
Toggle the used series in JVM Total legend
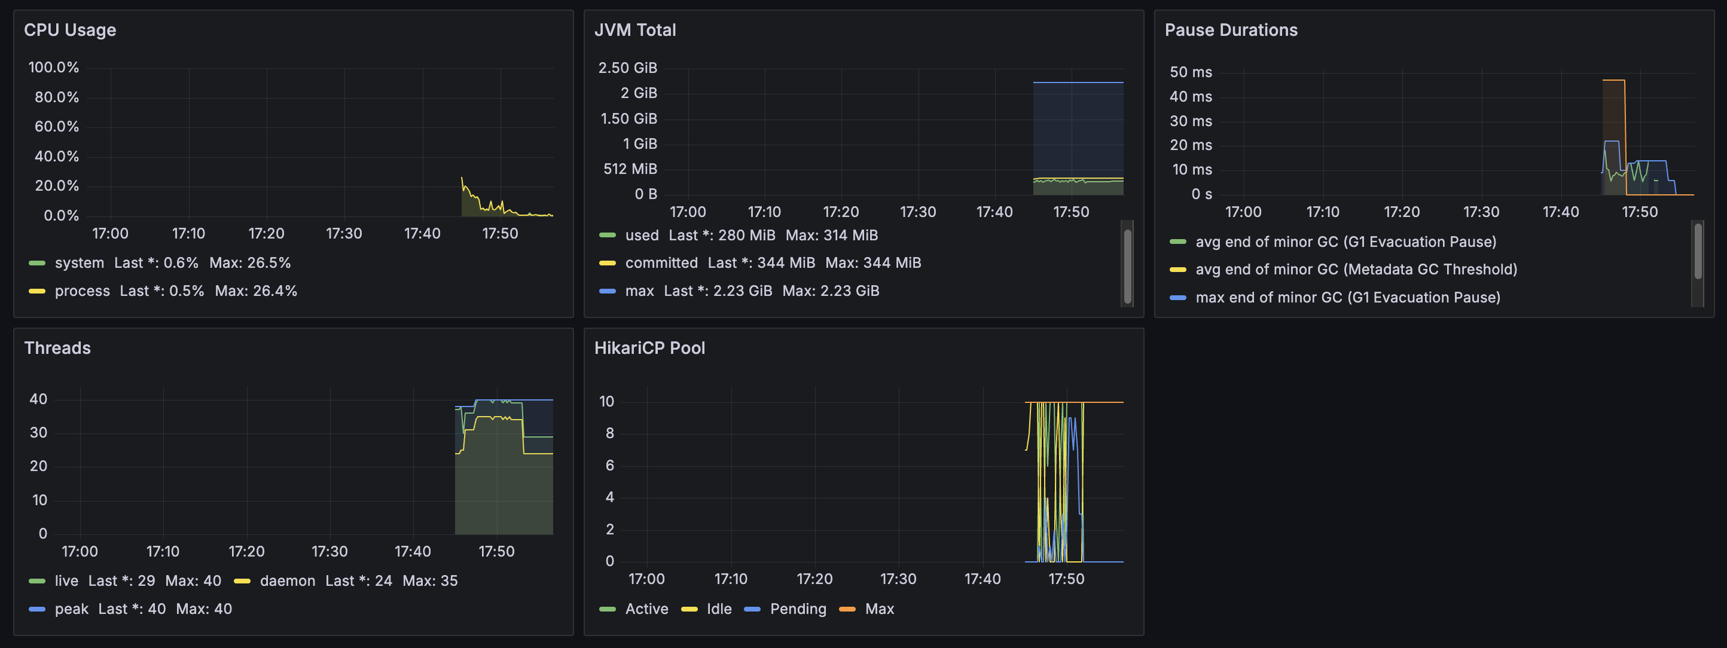tap(642, 235)
